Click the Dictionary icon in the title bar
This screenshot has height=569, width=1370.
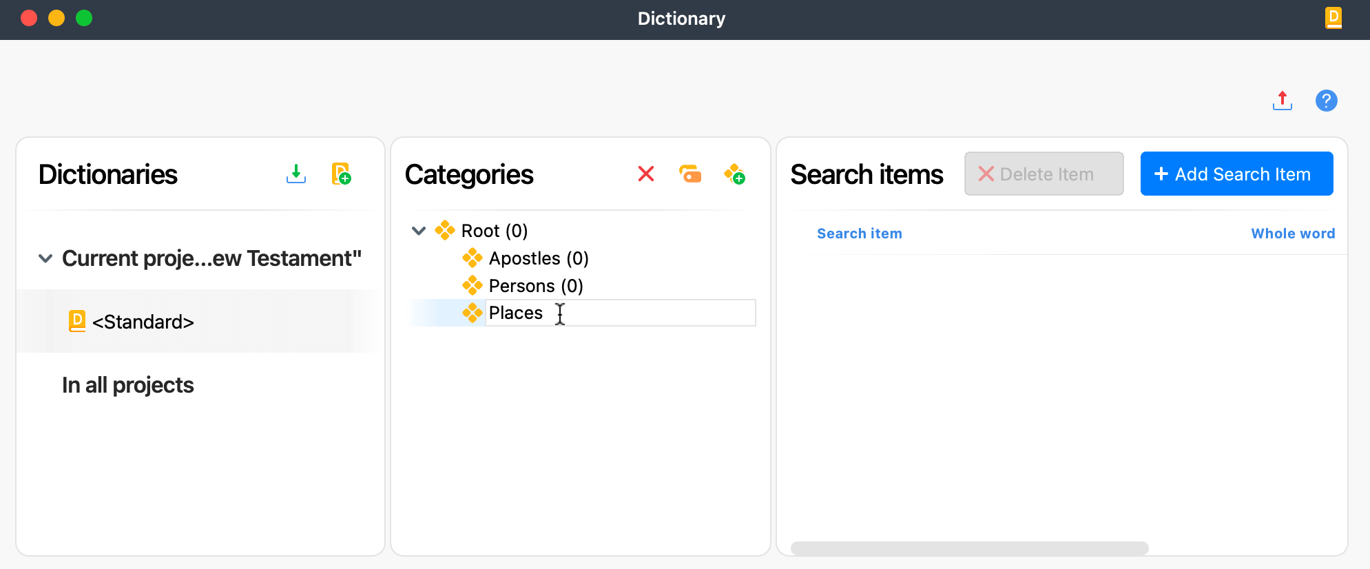[x=1333, y=18]
